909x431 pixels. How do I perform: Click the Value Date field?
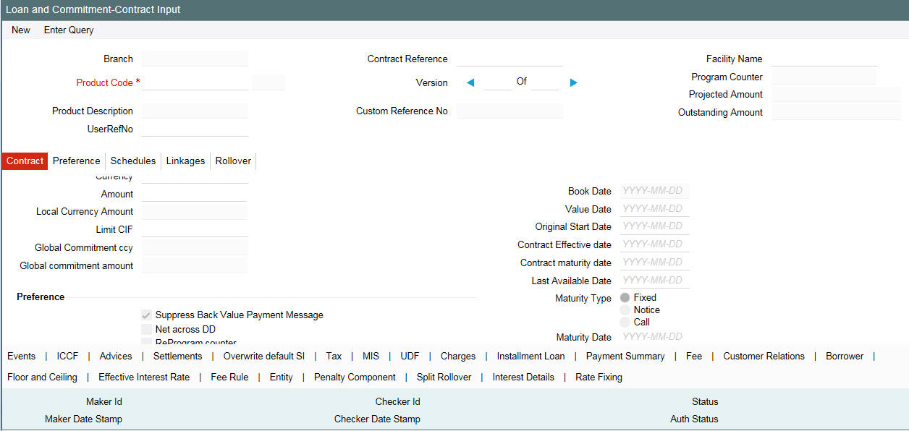tap(654, 209)
